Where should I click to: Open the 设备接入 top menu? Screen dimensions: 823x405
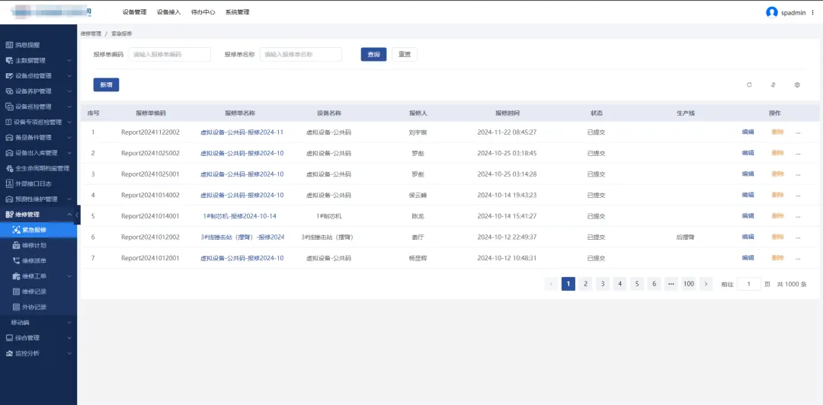point(168,12)
